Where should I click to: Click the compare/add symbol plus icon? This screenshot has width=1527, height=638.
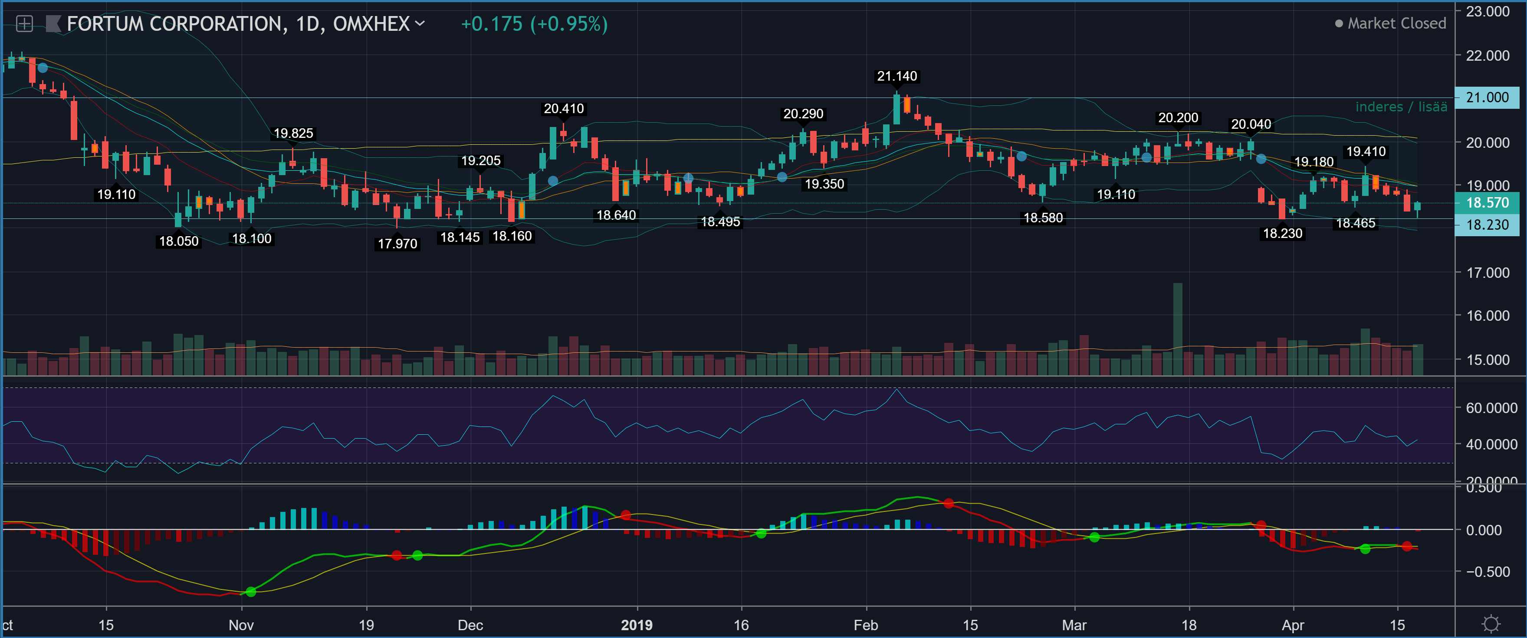[x=24, y=24]
